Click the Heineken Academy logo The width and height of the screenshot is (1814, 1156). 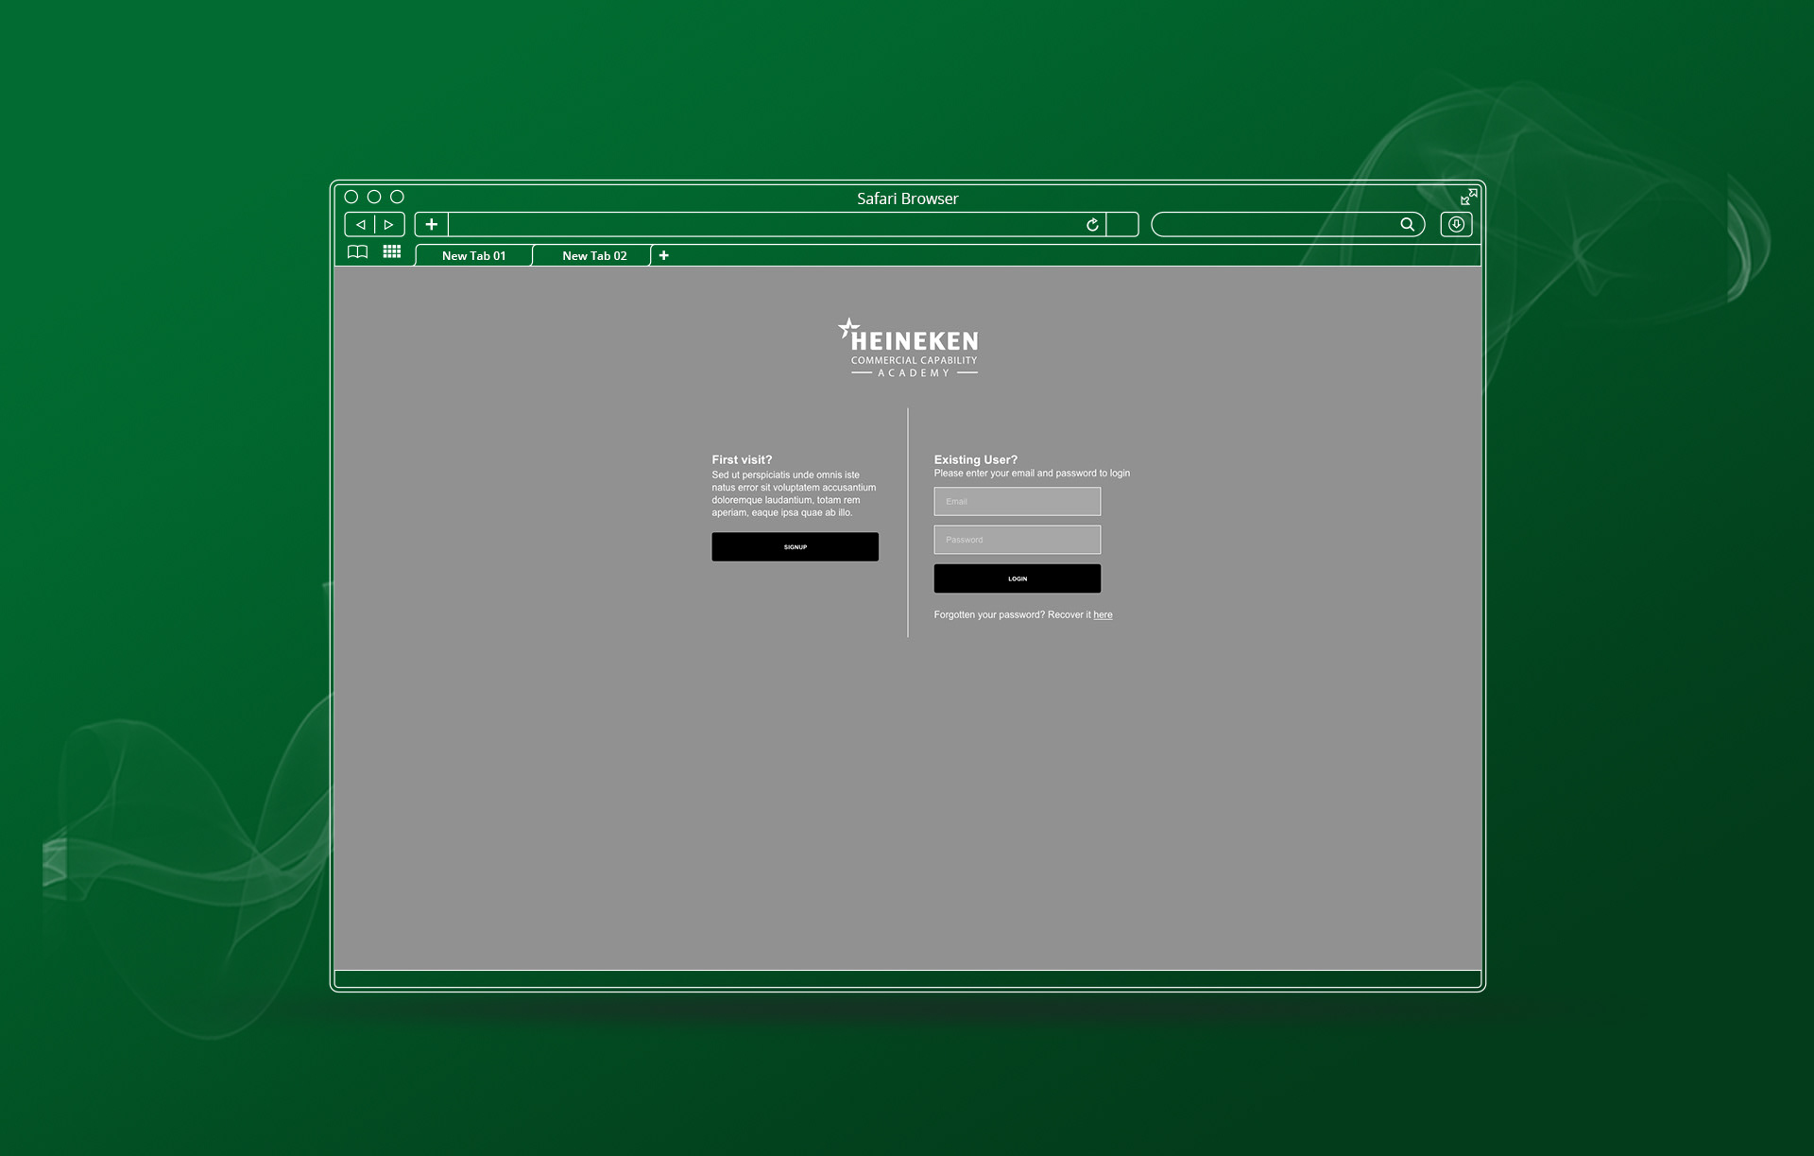908,349
